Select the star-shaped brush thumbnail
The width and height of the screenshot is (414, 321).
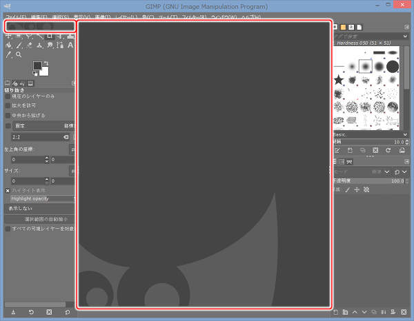tap(339, 81)
